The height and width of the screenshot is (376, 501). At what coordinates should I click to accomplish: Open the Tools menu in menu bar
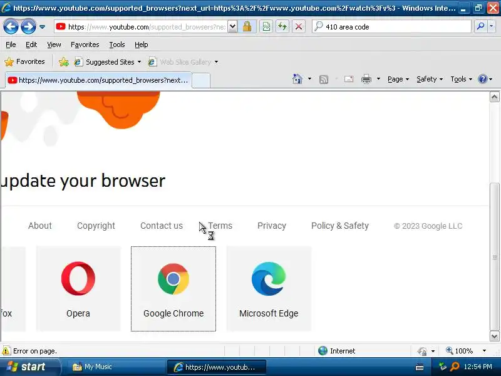[117, 44]
